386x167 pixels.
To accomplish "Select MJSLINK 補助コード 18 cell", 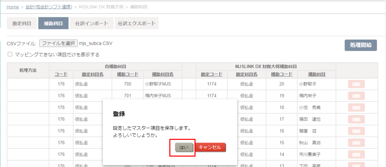I will tap(282, 108).
